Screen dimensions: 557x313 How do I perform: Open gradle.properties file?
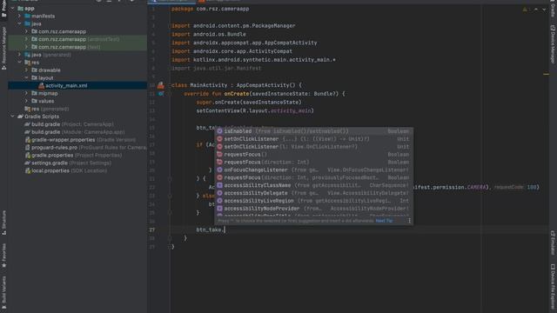point(73,155)
